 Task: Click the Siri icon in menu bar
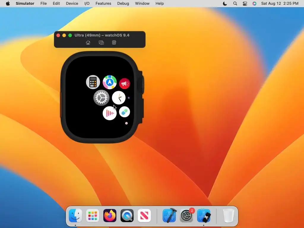(x=254, y=4)
